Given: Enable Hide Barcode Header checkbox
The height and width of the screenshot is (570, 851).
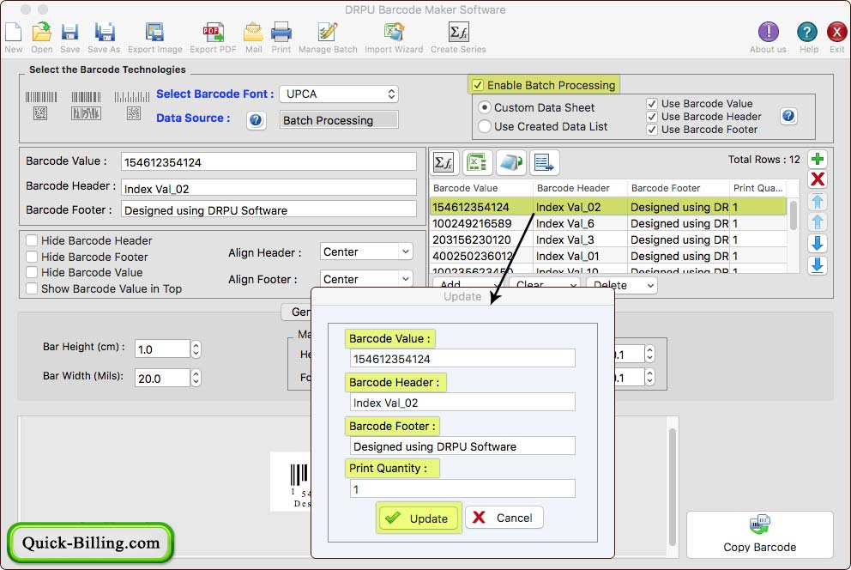Looking at the screenshot, I should coord(32,240).
